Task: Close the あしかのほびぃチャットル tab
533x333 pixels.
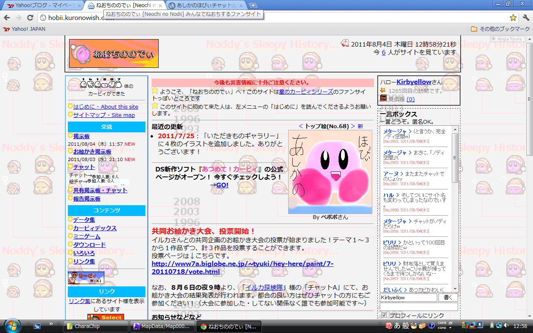Action: click(242, 5)
